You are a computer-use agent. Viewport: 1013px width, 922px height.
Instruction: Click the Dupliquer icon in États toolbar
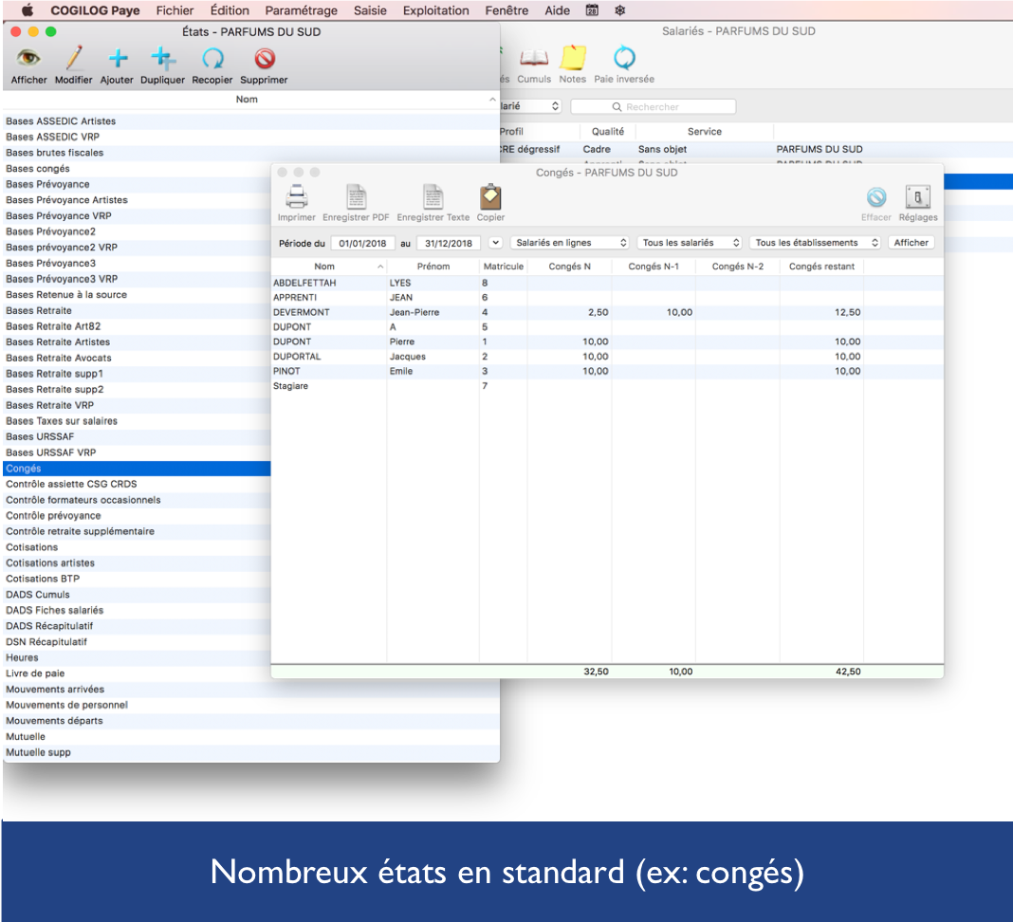click(163, 59)
